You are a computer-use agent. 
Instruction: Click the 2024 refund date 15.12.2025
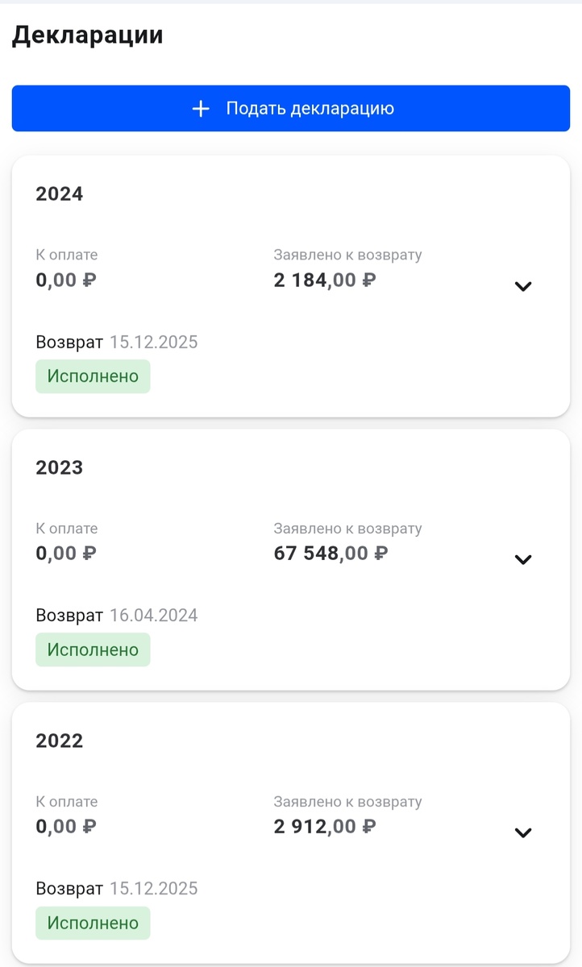[154, 342]
